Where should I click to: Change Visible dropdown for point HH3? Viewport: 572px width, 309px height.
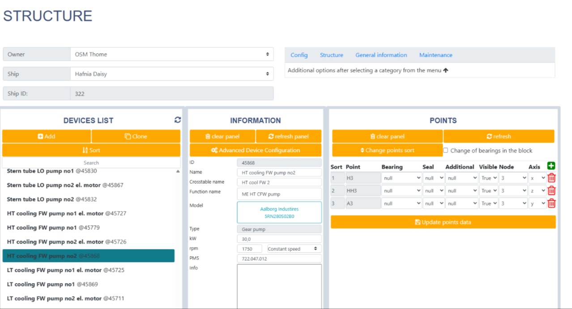(x=488, y=190)
